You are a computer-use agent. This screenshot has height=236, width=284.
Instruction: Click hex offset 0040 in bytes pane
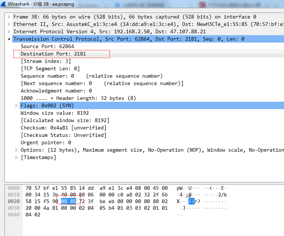click(x=14, y=215)
